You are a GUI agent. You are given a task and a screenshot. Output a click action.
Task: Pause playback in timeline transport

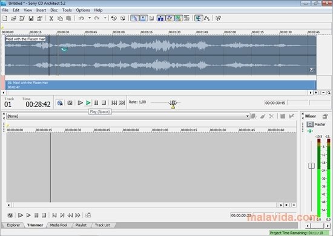point(96,103)
